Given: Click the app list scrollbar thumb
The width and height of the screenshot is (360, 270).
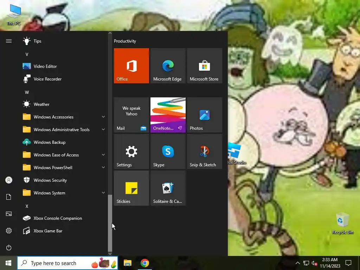Looking at the screenshot, I should (110, 223).
